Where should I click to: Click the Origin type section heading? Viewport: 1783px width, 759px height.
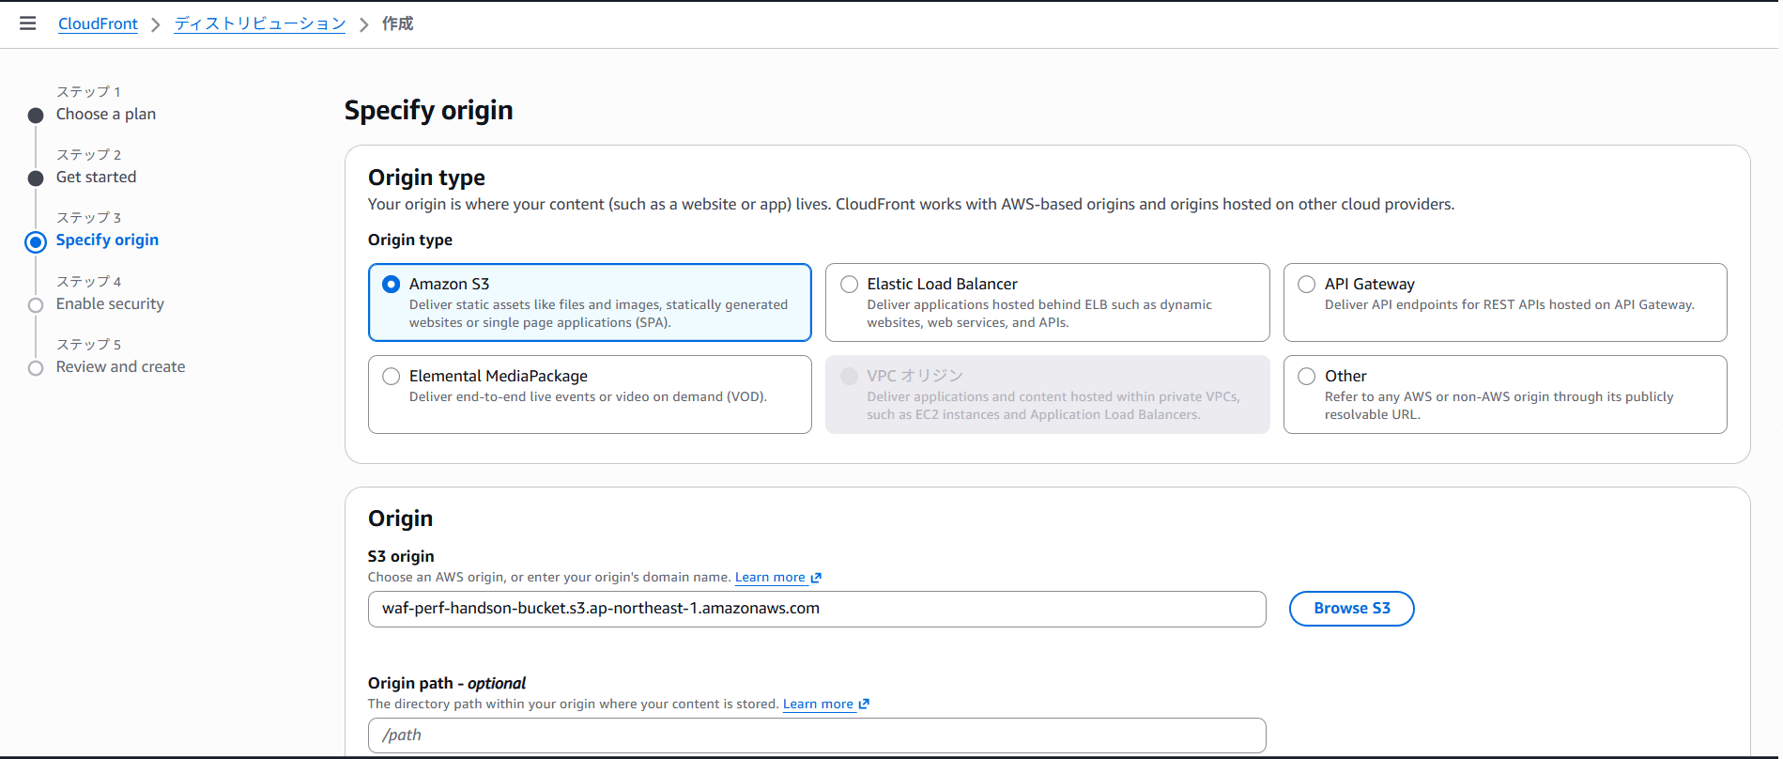click(x=426, y=178)
